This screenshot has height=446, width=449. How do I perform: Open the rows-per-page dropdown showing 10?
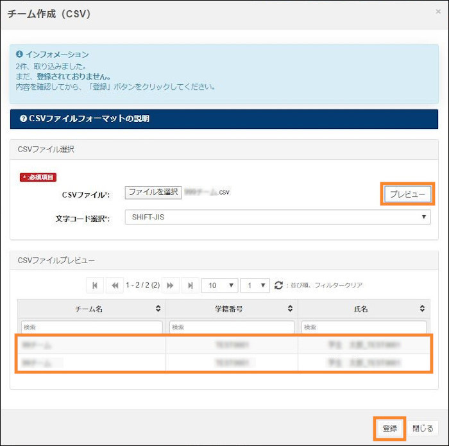point(219,285)
